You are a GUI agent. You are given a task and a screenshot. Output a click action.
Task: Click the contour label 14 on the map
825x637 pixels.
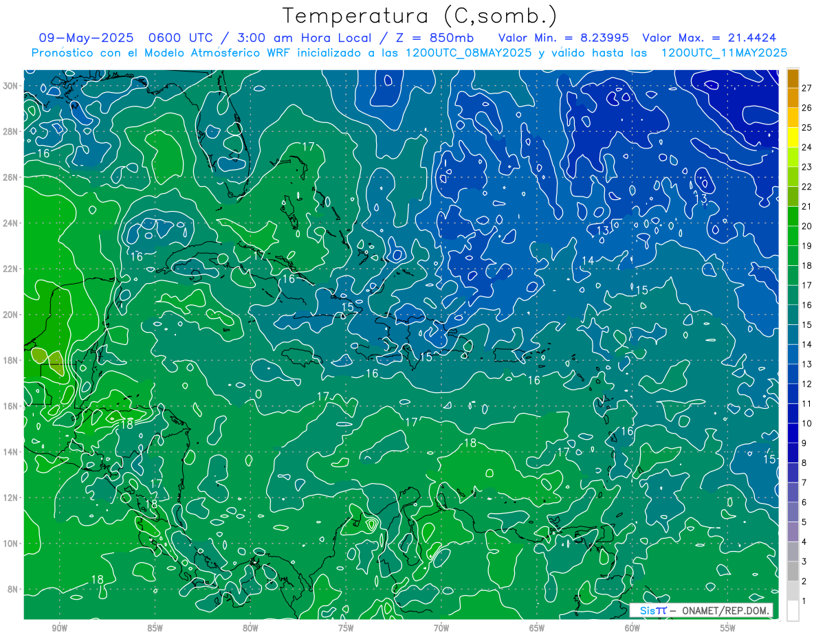tap(588, 260)
